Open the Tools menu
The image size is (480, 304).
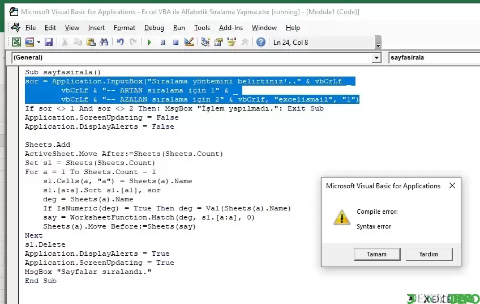202,28
